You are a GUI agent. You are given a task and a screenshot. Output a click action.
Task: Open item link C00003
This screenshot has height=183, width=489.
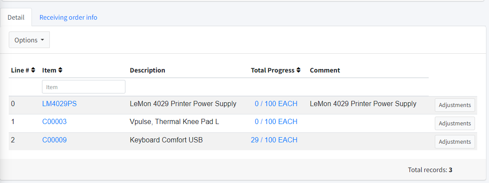pyautogui.click(x=54, y=122)
